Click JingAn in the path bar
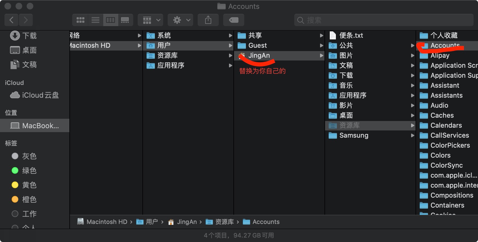This screenshot has width=478, height=242. click(187, 222)
